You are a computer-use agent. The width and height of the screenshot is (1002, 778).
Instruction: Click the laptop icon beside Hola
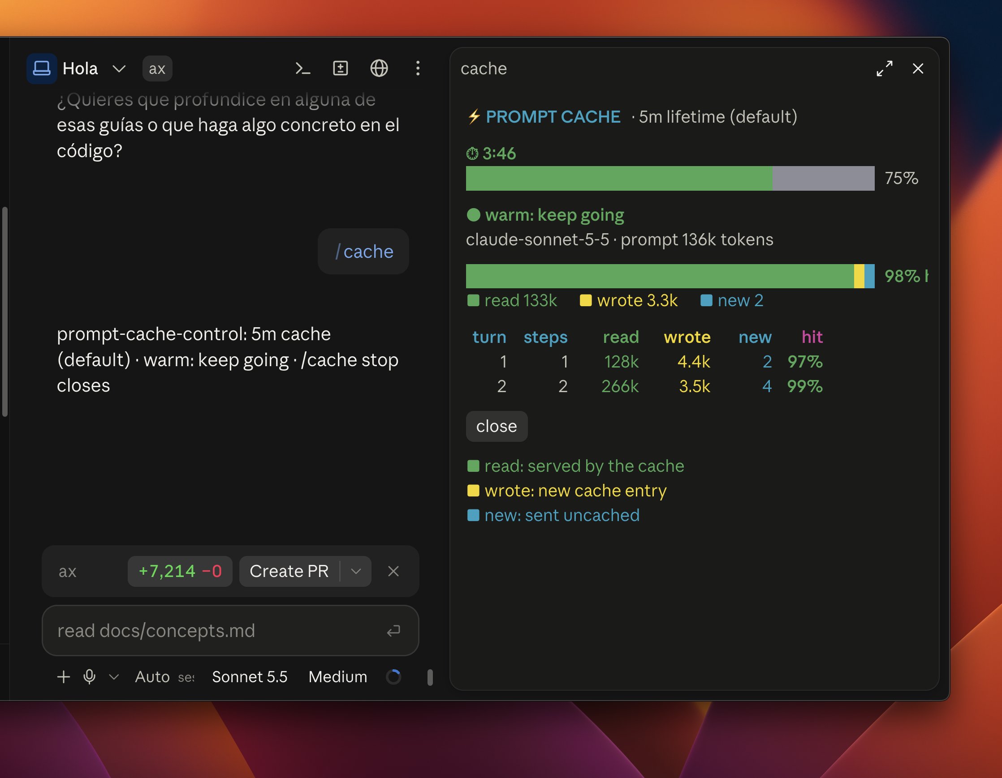pyautogui.click(x=42, y=69)
